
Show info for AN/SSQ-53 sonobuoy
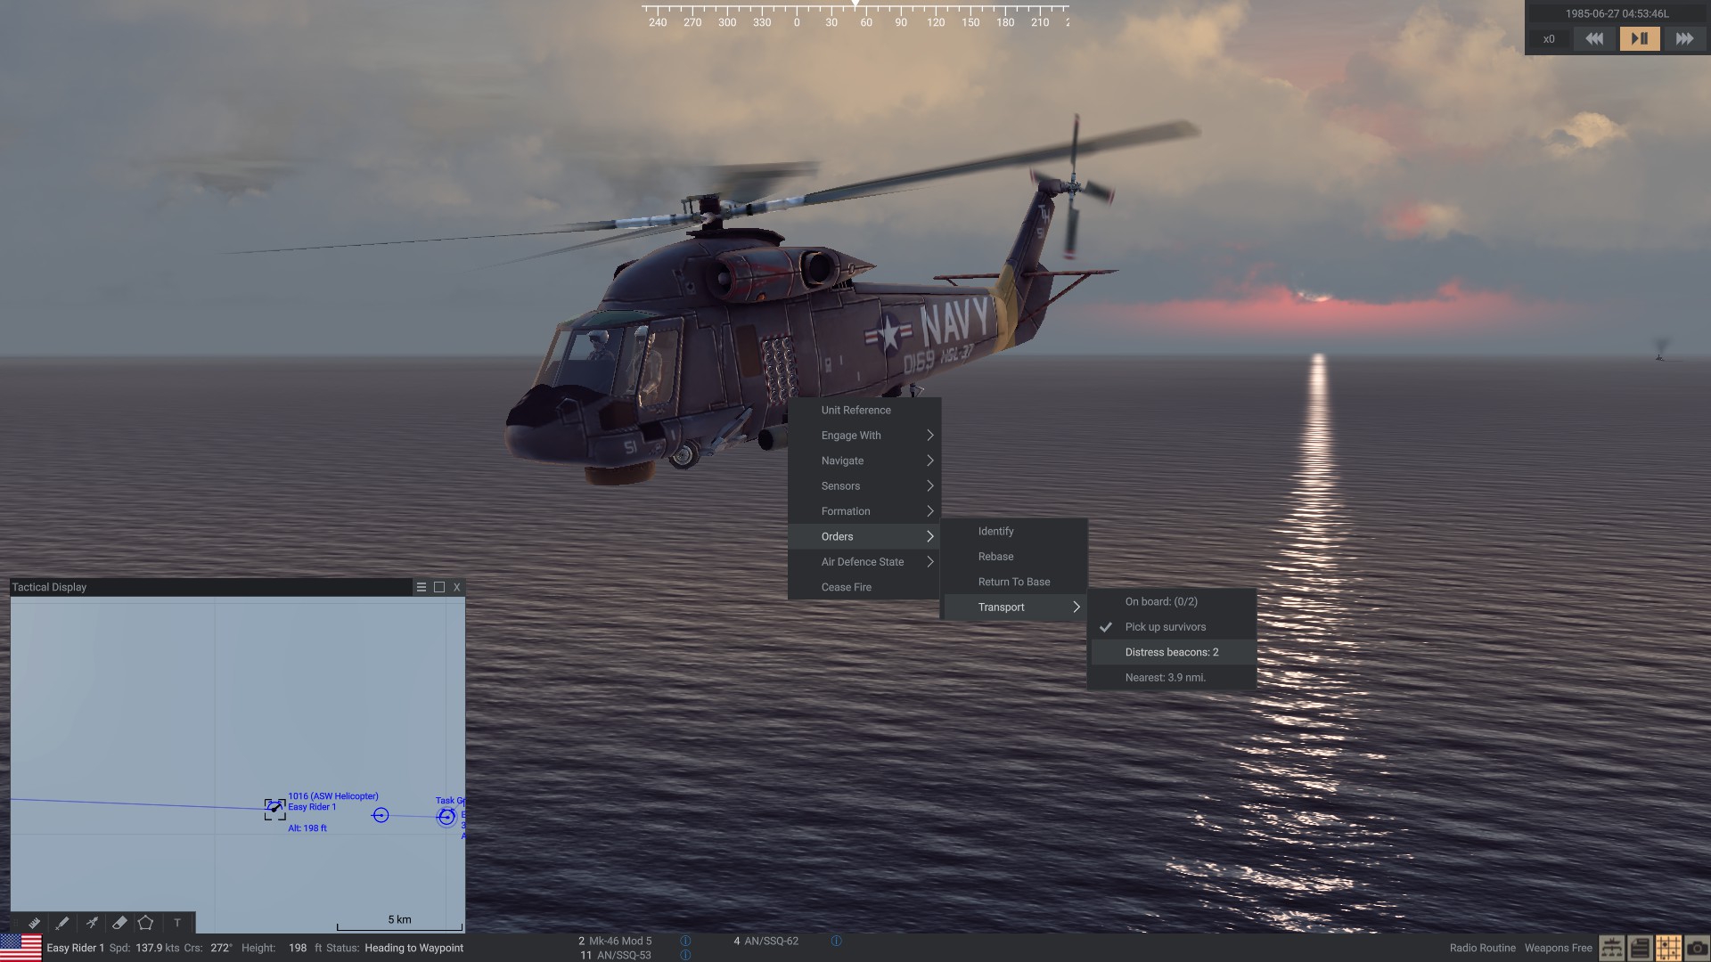pyautogui.click(x=685, y=955)
